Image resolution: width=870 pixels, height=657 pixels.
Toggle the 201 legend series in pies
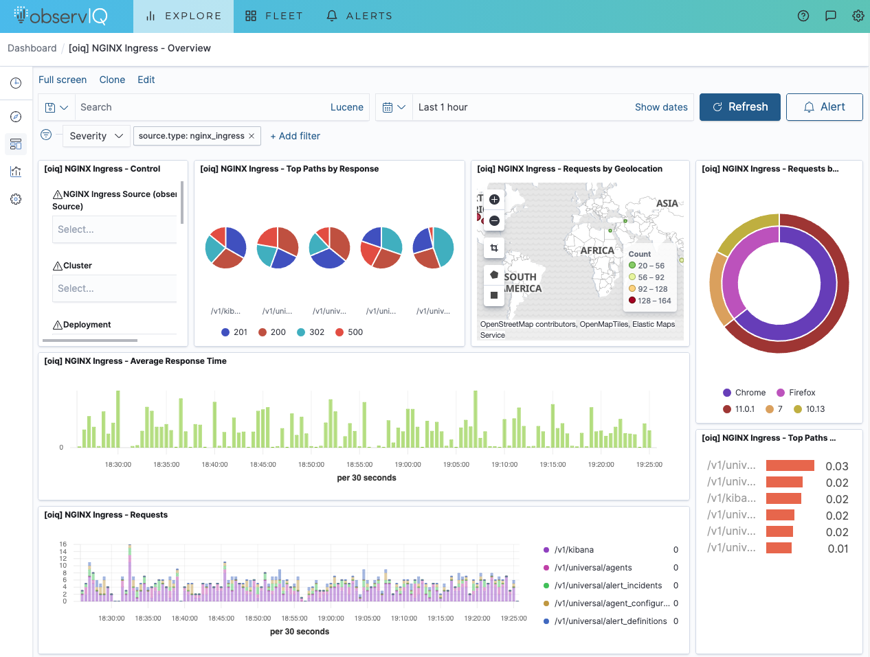click(234, 332)
